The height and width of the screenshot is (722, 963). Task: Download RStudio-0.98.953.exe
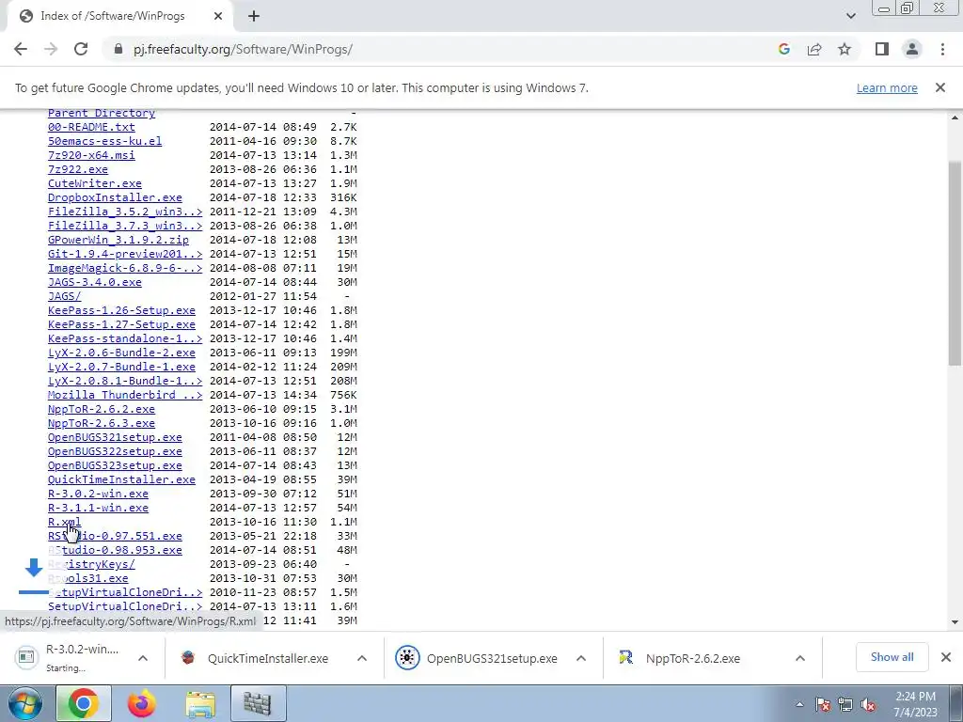[x=115, y=551]
